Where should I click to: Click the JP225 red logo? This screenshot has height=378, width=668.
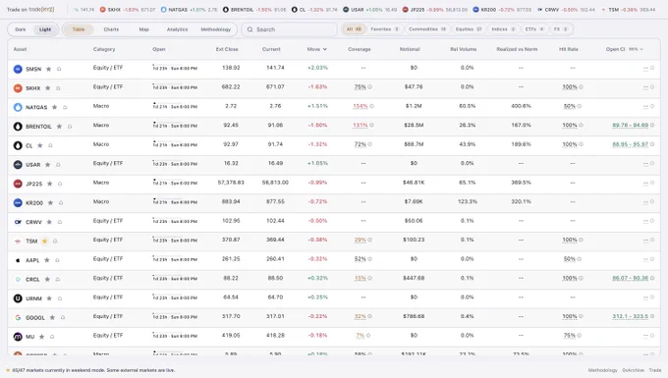point(18,184)
